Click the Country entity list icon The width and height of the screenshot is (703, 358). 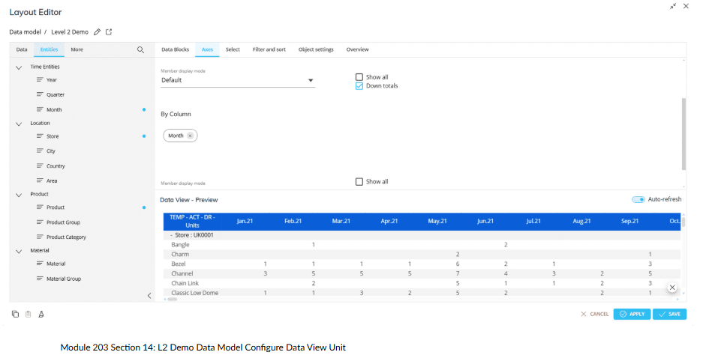[x=40, y=166]
